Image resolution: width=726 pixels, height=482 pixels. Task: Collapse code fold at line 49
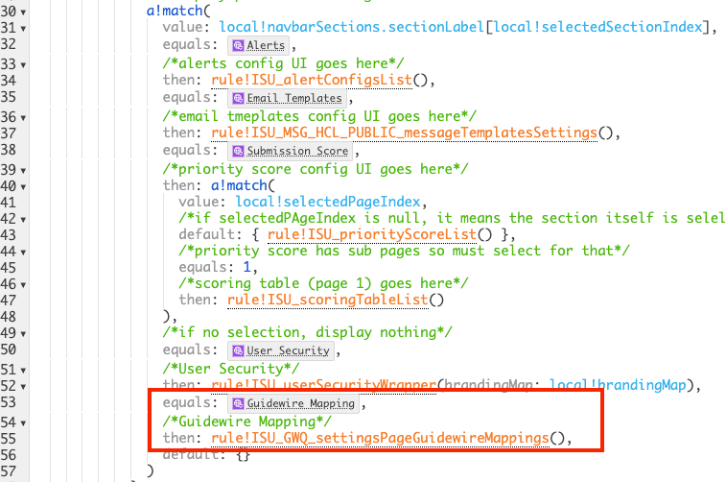[x=23, y=334]
